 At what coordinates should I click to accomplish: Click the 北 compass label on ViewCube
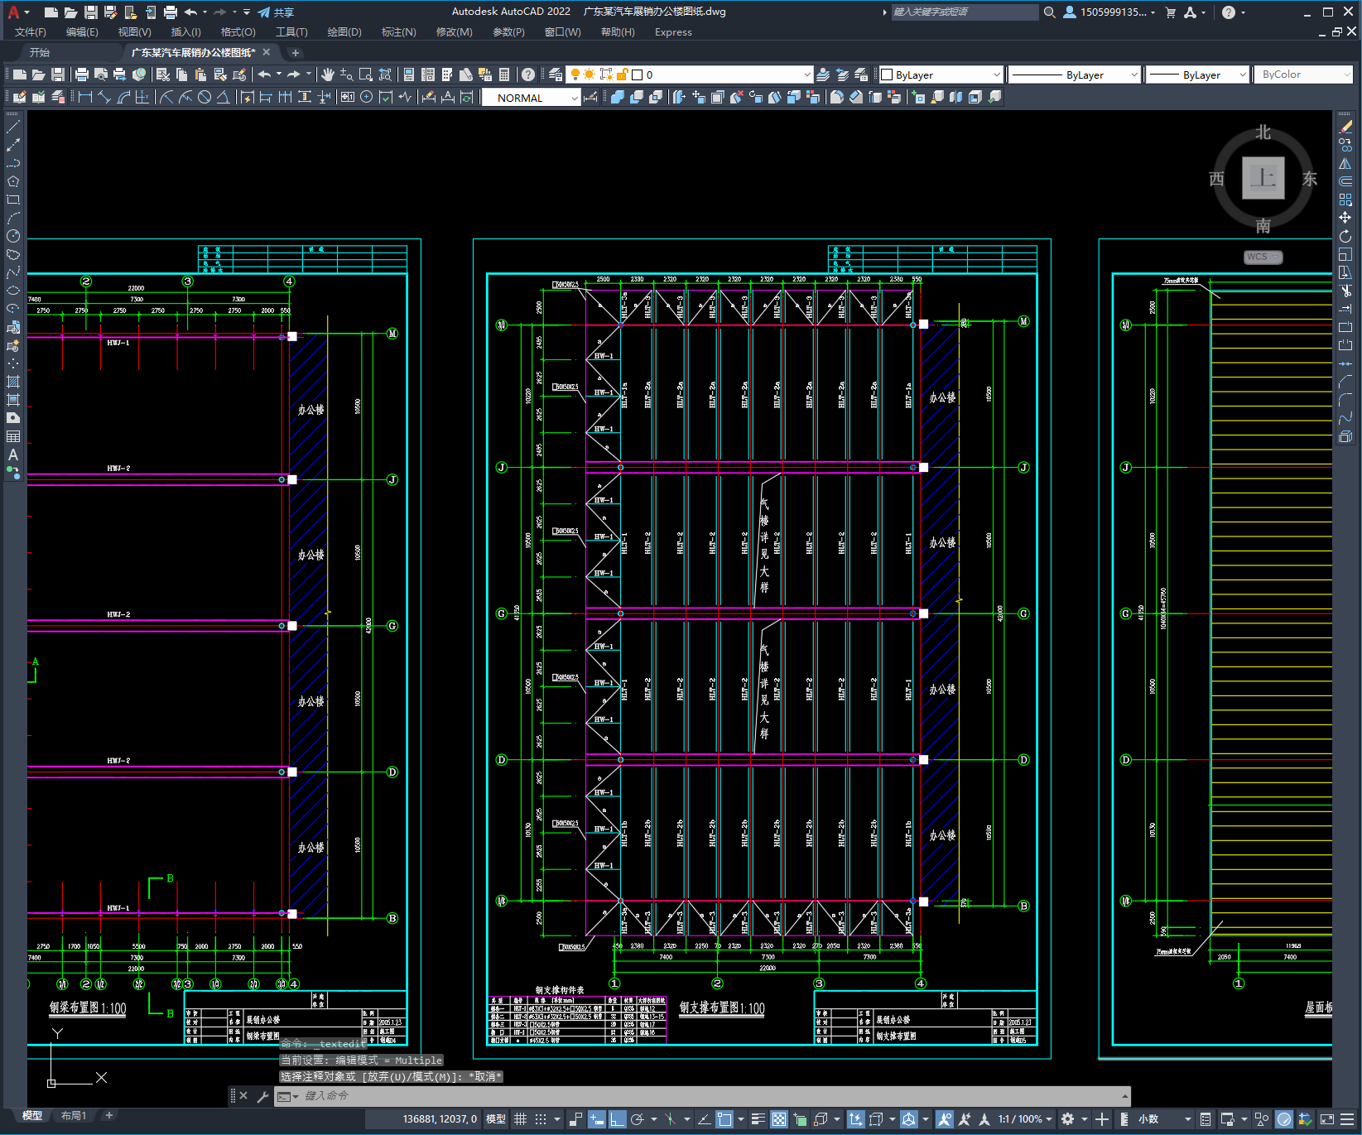[1263, 132]
